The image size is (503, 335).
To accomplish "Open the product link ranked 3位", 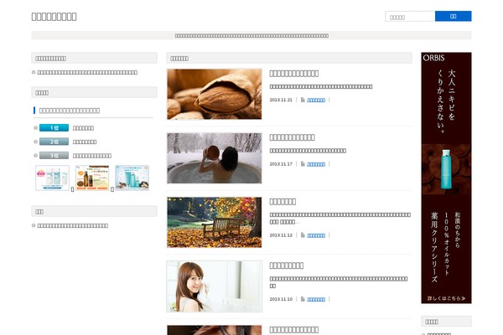I will tap(92, 156).
